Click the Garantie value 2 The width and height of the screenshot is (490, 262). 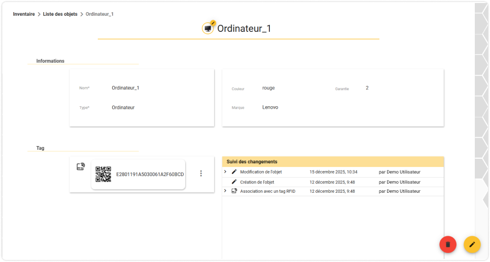click(367, 88)
